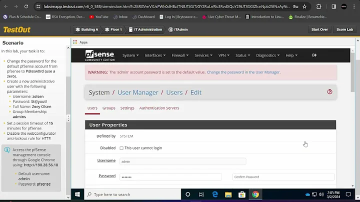The height and width of the screenshot is (202, 360).
Task: Click the OneDrive cloud tray icon
Action: 307,194
